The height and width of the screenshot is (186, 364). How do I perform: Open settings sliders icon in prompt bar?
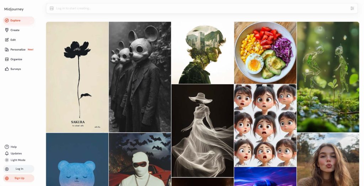tap(352, 9)
